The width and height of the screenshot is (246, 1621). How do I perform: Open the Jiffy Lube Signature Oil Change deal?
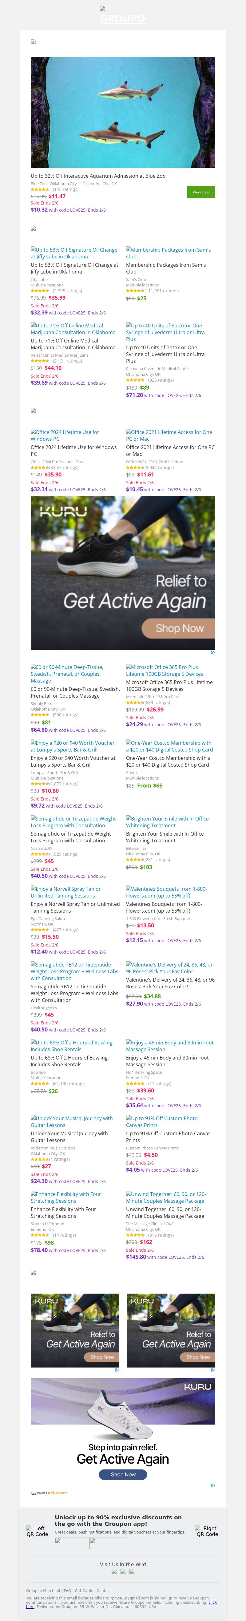pyautogui.click(x=74, y=253)
